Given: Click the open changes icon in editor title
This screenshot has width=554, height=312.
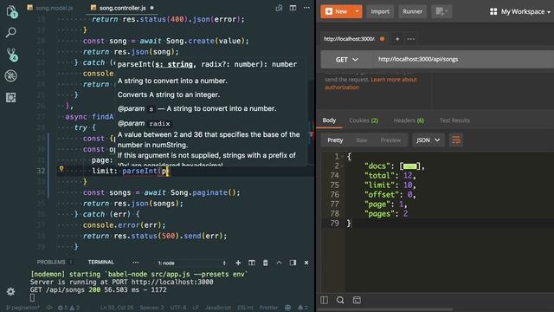Looking at the screenshot, I should [279, 8].
